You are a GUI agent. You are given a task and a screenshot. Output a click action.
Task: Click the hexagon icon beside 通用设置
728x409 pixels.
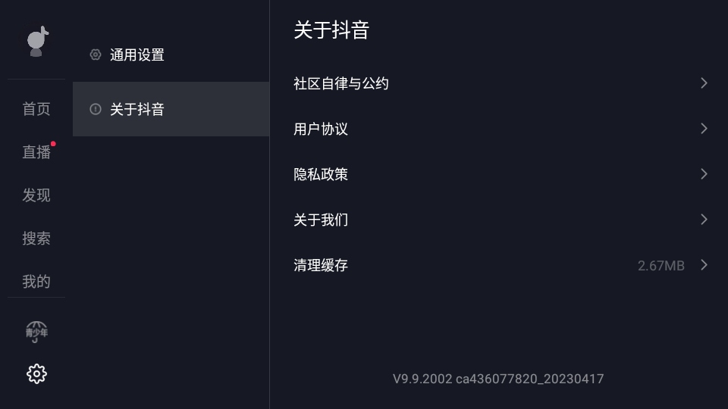click(96, 55)
